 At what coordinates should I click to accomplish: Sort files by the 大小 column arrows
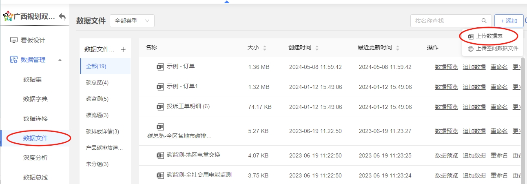tap(264, 48)
